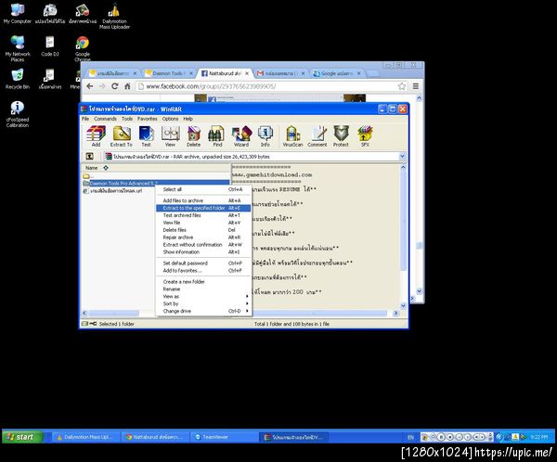Open the WinRAR File menu
The height and width of the screenshot is (462, 557).
[85, 119]
